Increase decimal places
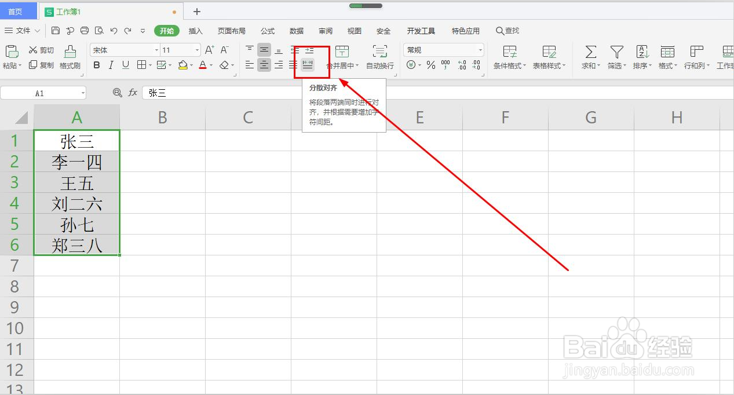The height and width of the screenshot is (395, 734). coord(462,65)
